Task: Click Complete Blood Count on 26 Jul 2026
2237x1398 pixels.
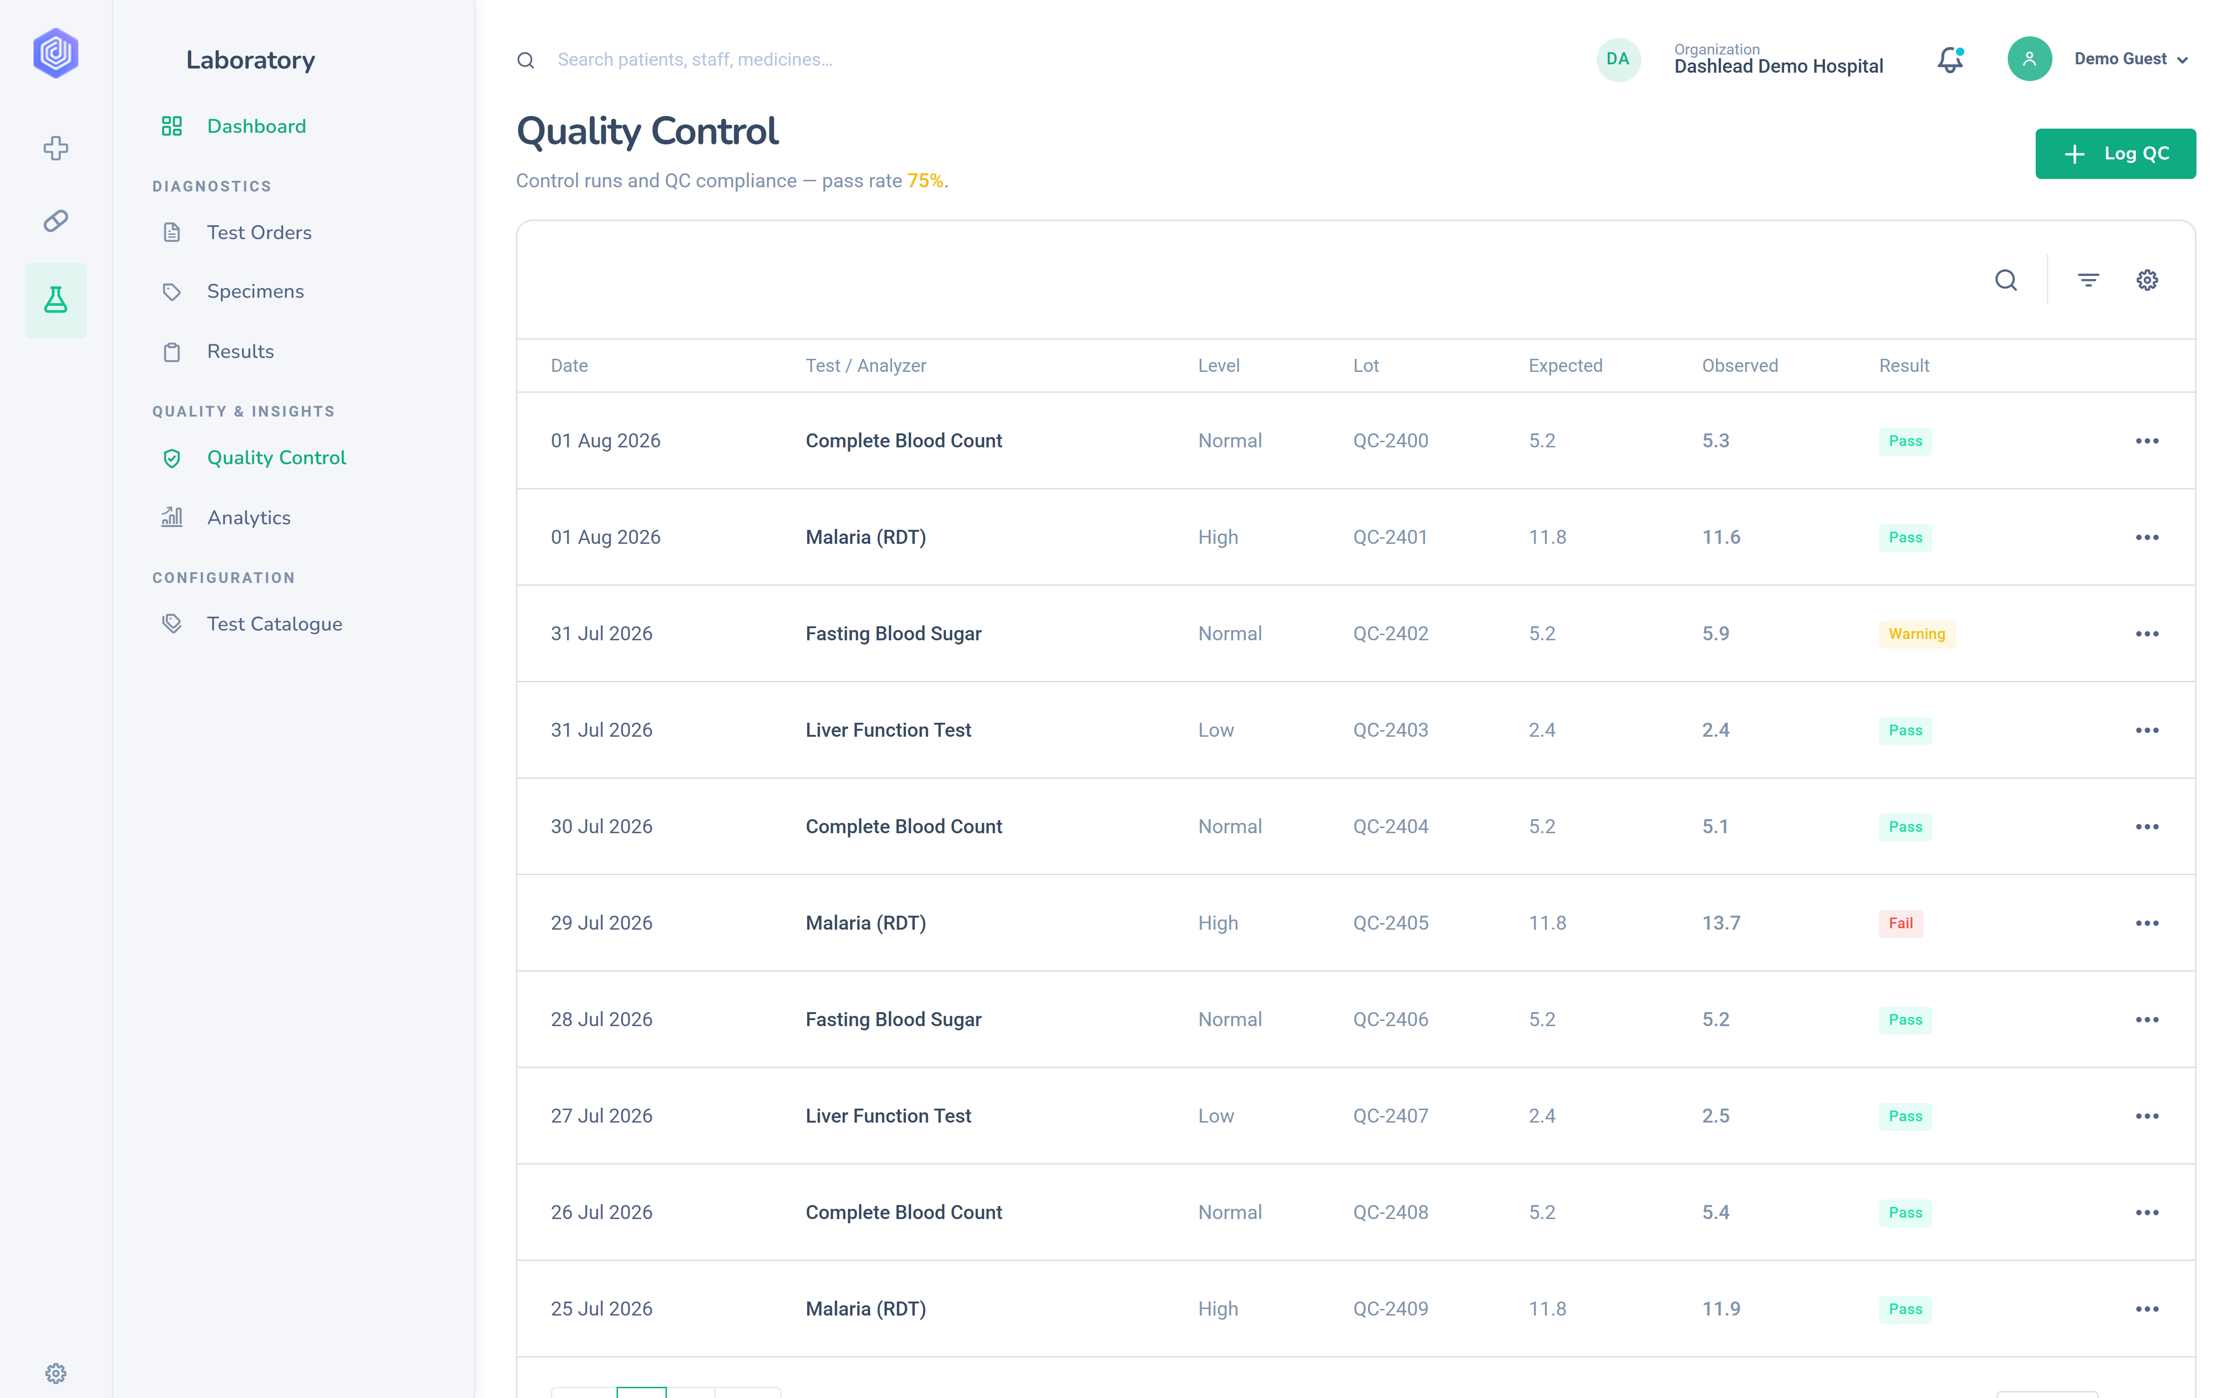Action: 903,1212
